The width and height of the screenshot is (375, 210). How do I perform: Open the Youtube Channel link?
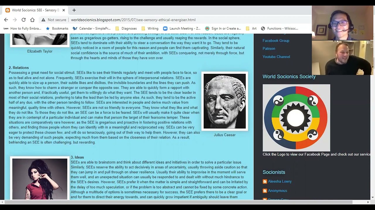pos(276,57)
